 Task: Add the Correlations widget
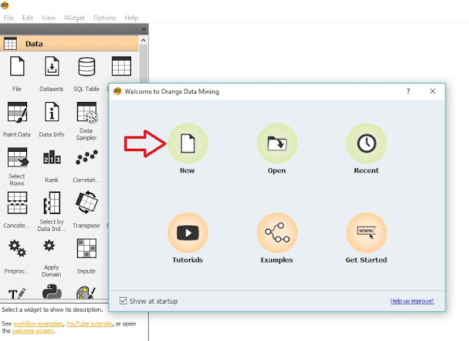pyautogui.click(x=86, y=165)
